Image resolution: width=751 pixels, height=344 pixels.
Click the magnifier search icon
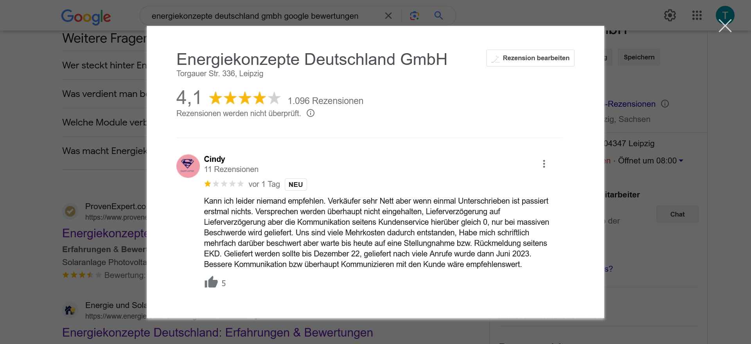point(438,16)
